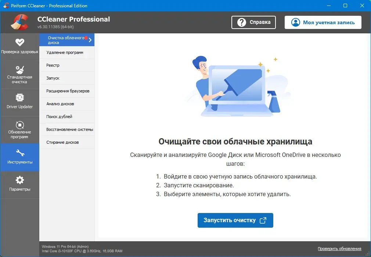Click the external link icon on Запустить очистку
This screenshot has width=371, height=257.
click(263, 220)
